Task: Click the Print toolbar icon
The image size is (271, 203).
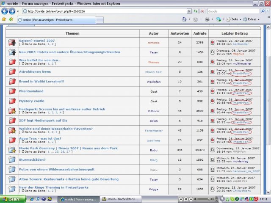Action: 207,19
